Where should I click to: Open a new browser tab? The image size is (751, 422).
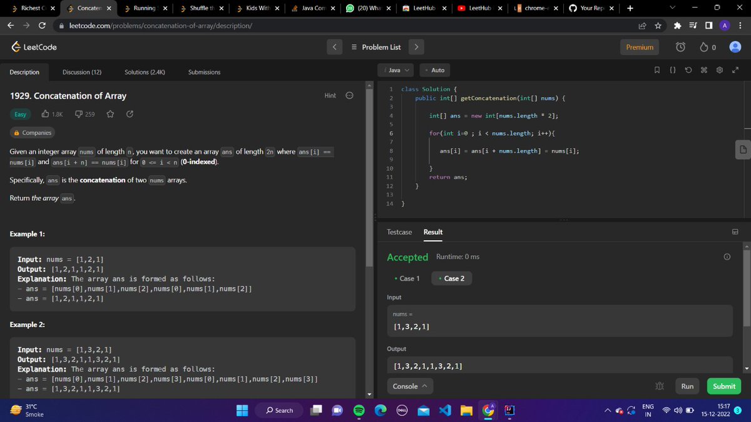(630, 8)
